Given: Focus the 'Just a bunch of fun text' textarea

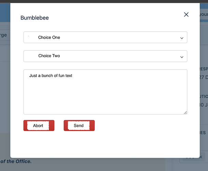Looking at the screenshot, I should pyautogui.click(x=105, y=92).
